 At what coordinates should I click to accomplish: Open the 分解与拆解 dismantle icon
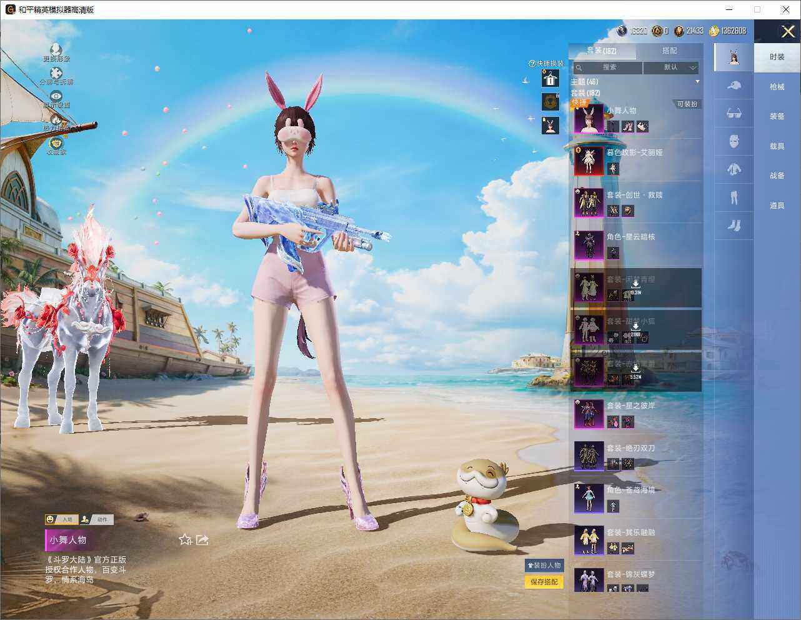[x=56, y=73]
